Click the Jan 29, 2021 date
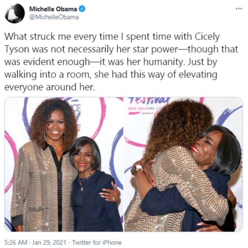Image resolution: width=248 pixels, height=248 pixels. [49, 243]
